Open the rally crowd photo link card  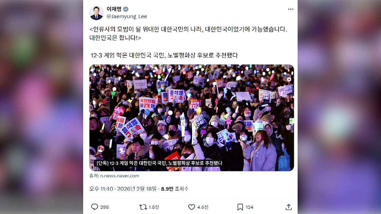coord(192,118)
